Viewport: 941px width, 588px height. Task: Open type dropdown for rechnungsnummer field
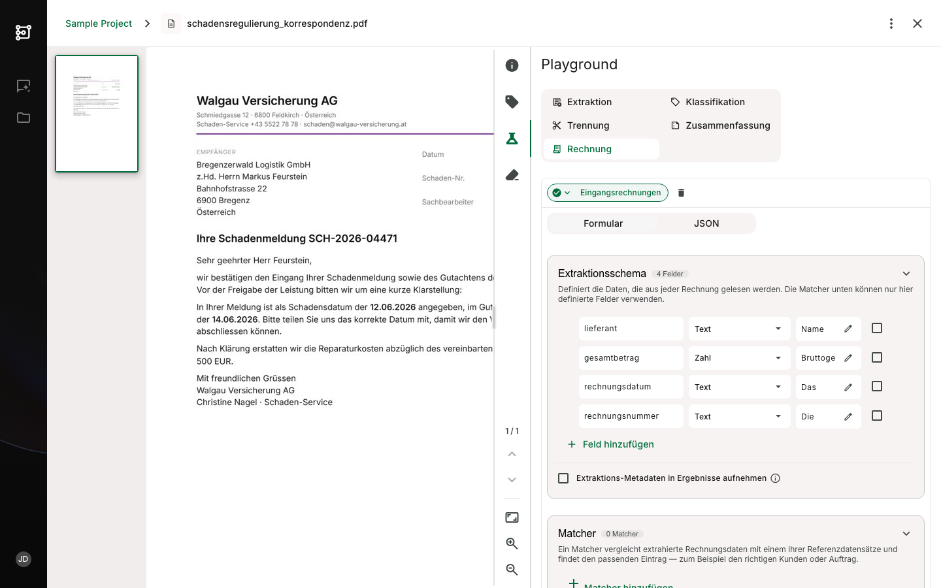(739, 416)
